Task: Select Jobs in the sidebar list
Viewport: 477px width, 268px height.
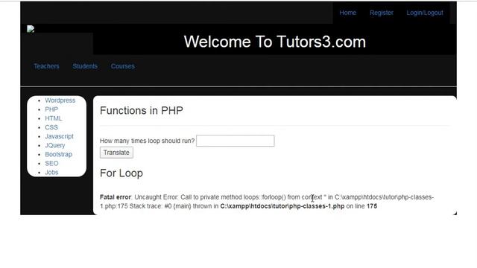Action: tap(51, 172)
